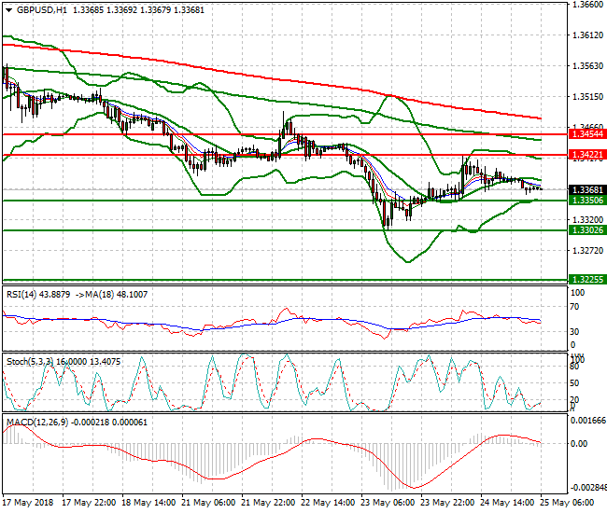
Task: Click the 18 May 14:00 time label
Action: coord(148,503)
